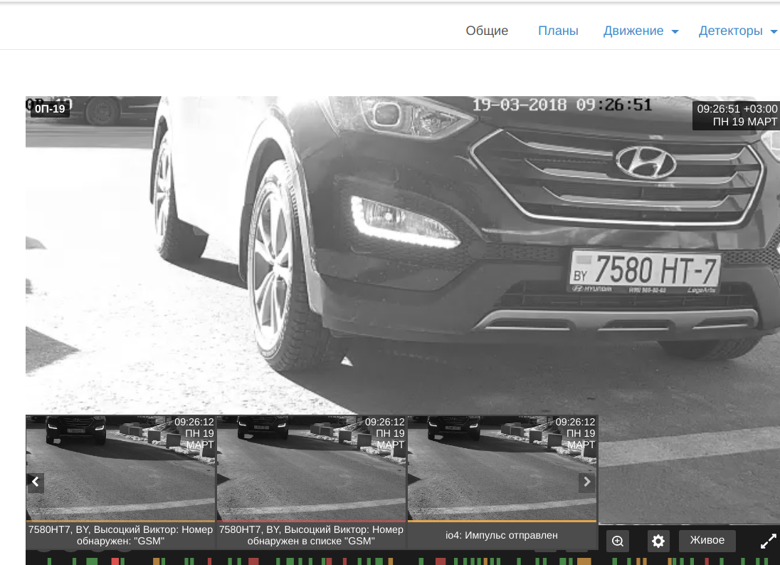Click the wide orange marker on timeline right
This screenshot has height=565, width=780.
click(x=584, y=561)
